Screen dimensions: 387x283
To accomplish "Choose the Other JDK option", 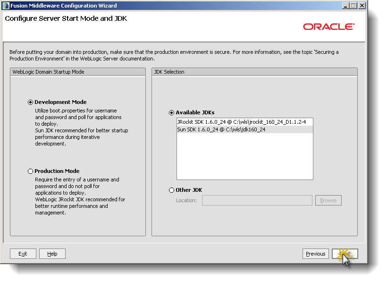I will pos(171,190).
